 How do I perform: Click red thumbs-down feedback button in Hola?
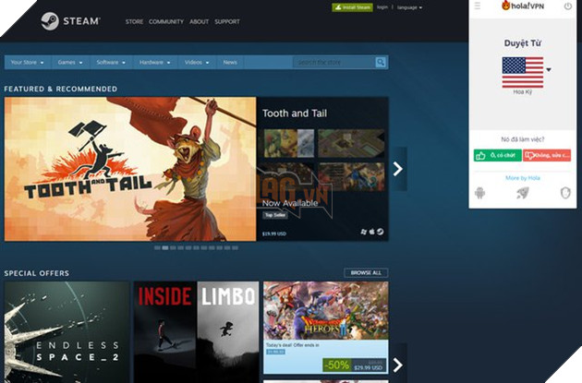point(547,155)
